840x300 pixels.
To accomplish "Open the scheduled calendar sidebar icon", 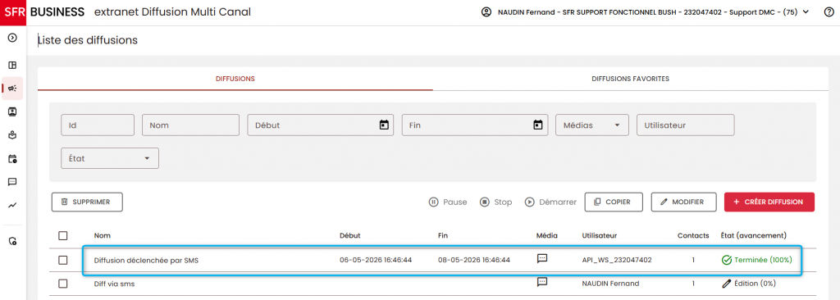I will (12, 158).
